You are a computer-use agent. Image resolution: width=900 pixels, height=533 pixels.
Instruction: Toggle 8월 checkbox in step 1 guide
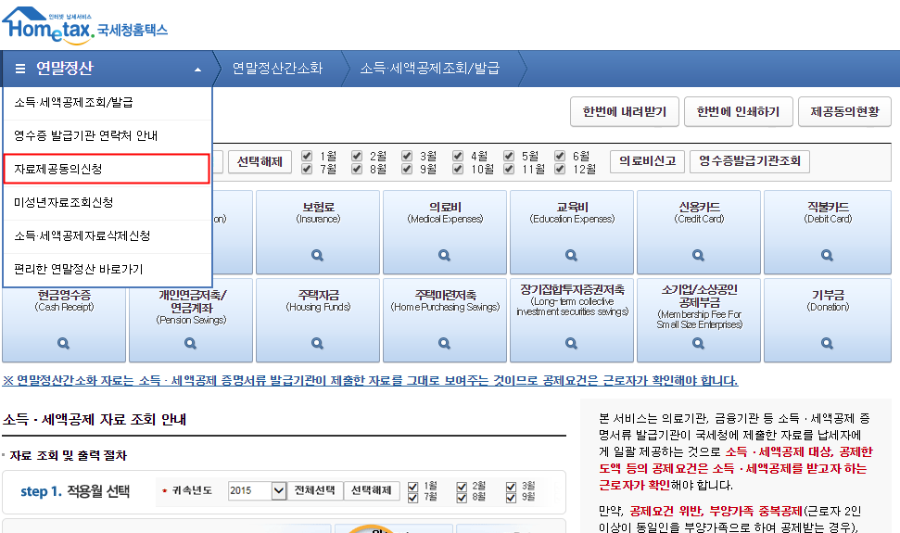coord(462,498)
